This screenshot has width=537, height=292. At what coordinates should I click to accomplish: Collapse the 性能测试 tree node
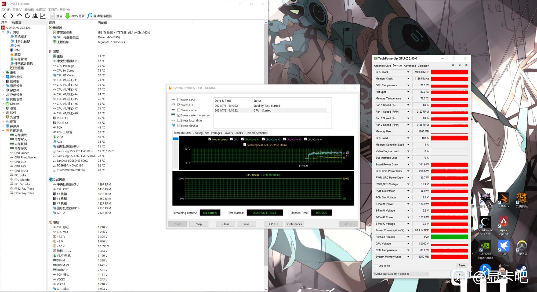pyautogui.click(x=3, y=131)
